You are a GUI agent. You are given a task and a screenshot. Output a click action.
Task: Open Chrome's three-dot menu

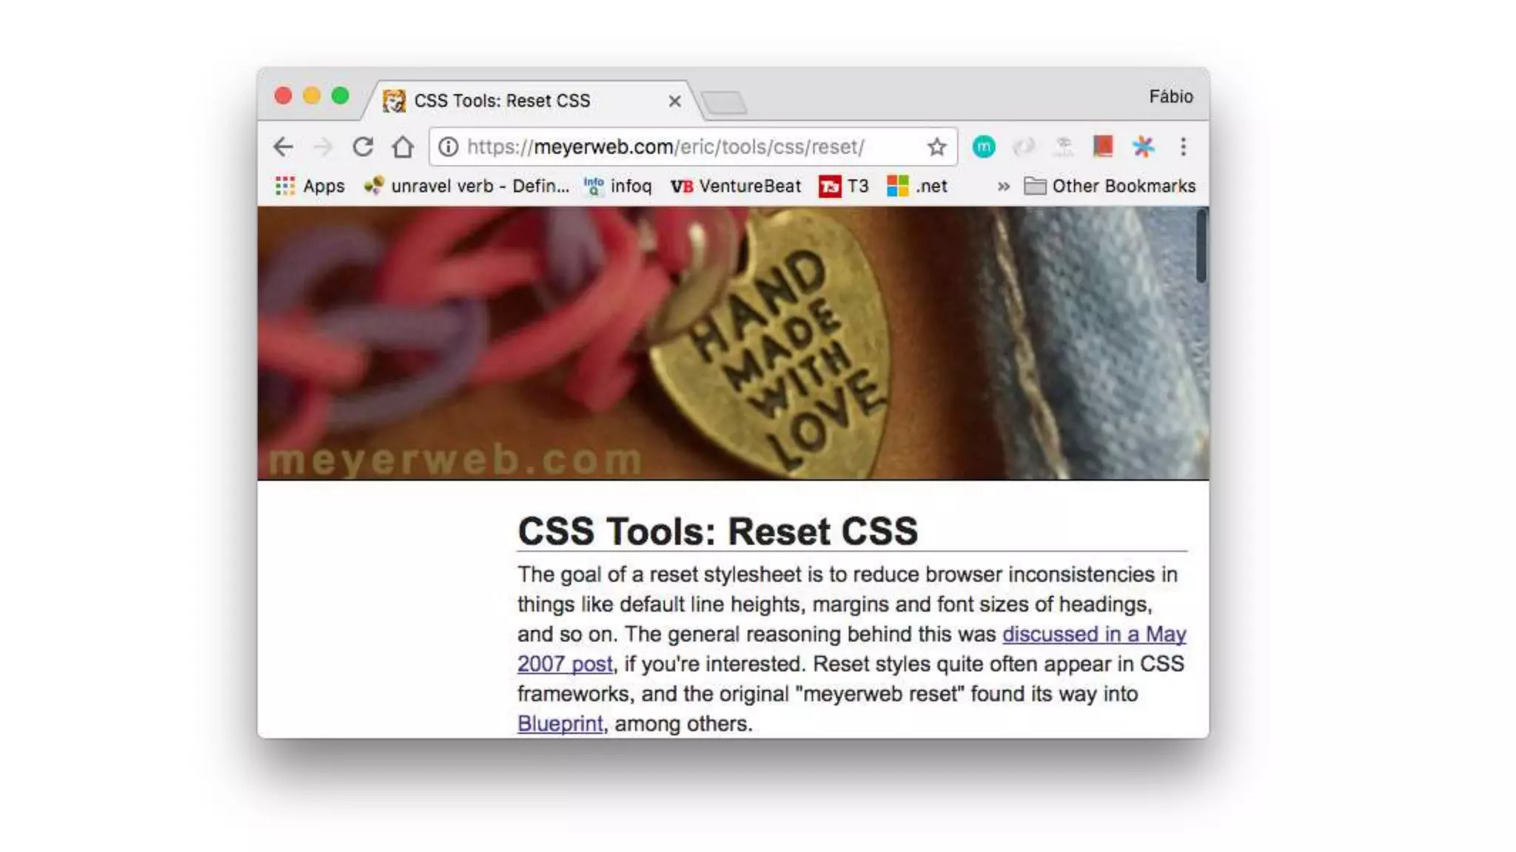click(x=1183, y=146)
